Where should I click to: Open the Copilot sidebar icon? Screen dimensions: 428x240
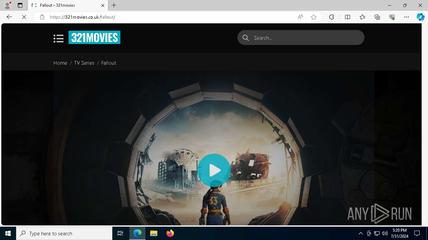coord(420,17)
